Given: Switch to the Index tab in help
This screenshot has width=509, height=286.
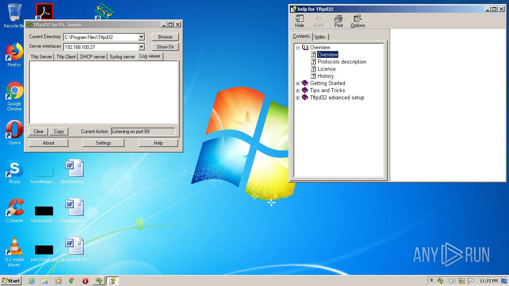Looking at the screenshot, I should point(320,37).
